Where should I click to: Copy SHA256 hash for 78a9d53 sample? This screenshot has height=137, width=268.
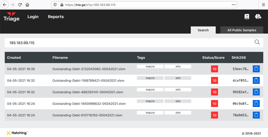256,115
